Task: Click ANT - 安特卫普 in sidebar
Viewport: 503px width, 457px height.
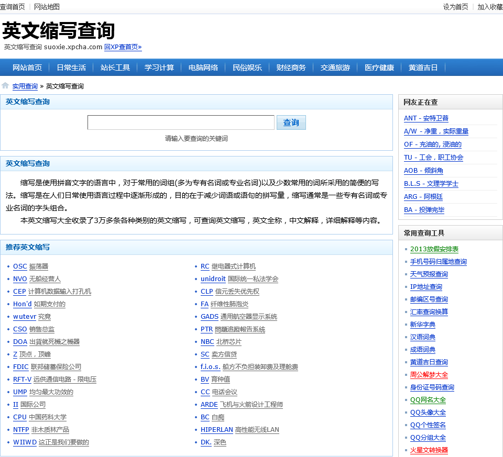Action: [426, 118]
